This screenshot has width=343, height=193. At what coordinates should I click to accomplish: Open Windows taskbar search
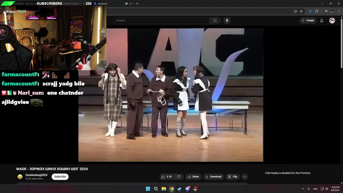point(156,189)
